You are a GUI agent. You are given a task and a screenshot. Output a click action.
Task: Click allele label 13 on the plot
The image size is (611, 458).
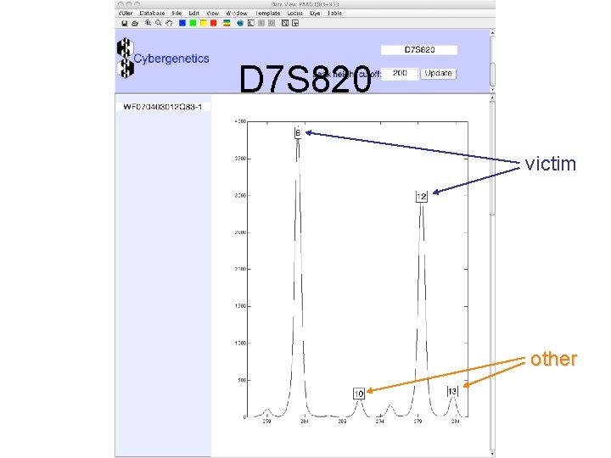[452, 391]
